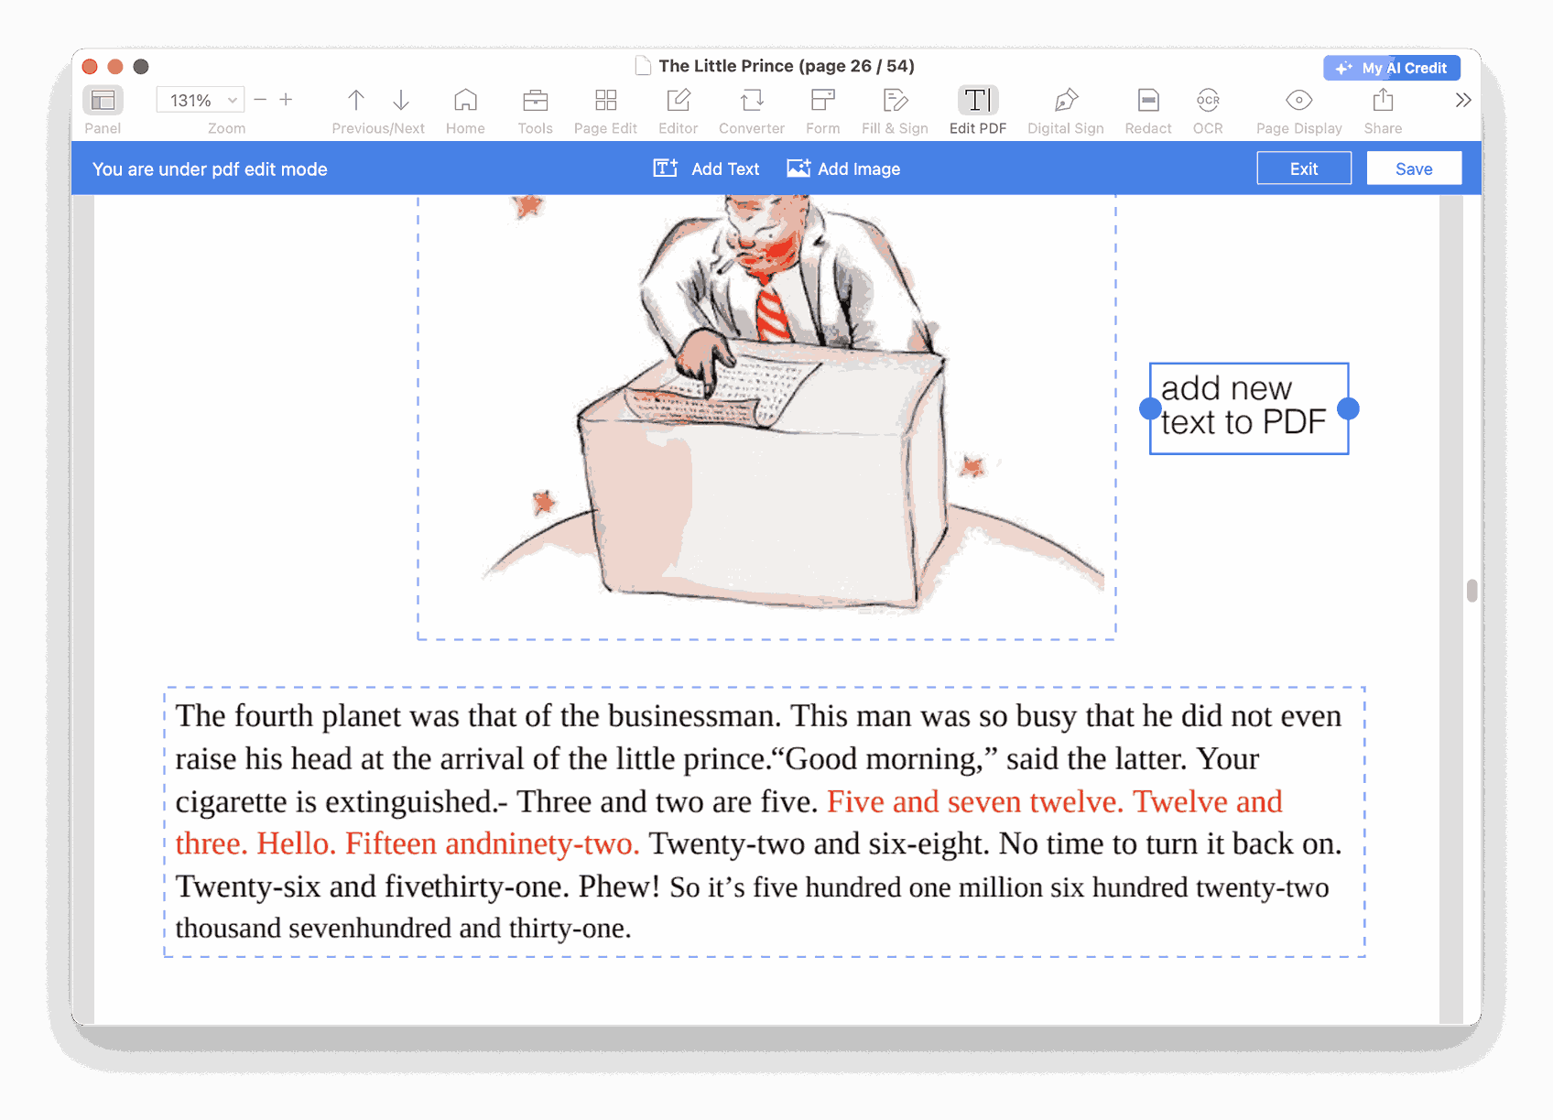Click the document icon beside the title
Screen dimensions: 1553x1120
coord(643,66)
